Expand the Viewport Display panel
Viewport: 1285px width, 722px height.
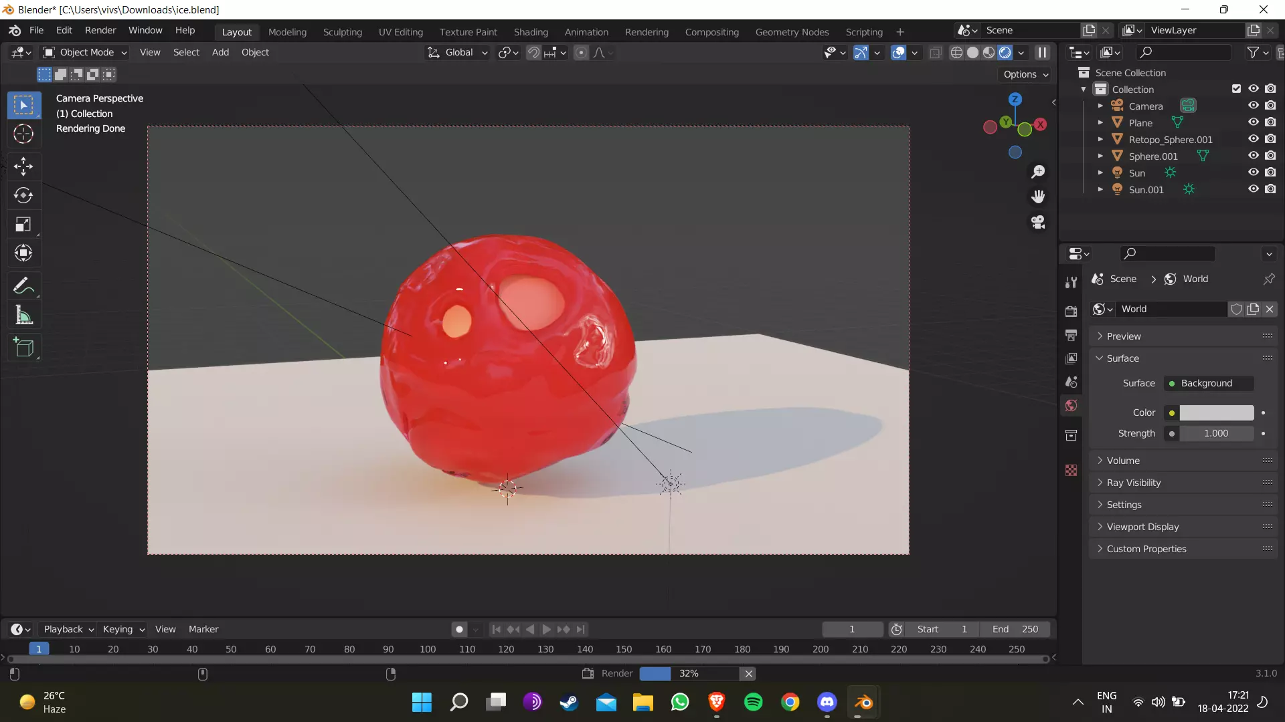pyautogui.click(x=1183, y=527)
